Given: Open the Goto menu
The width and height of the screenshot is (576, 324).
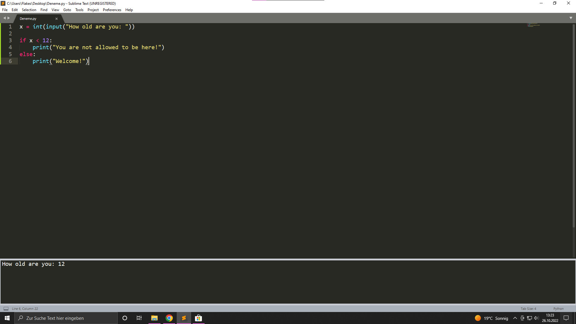Looking at the screenshot, I should [x=67, y=10].
